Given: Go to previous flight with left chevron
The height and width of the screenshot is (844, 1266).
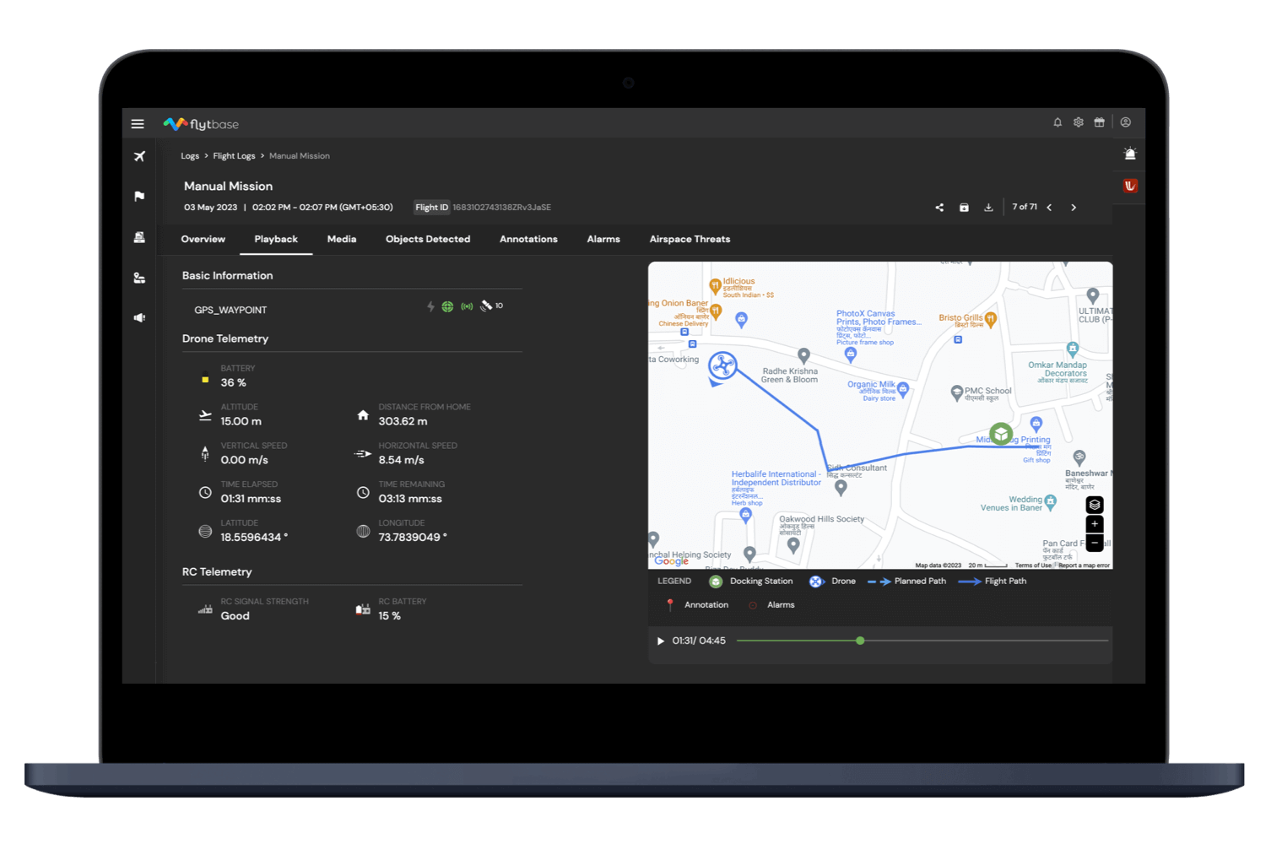Looking at the screenshot, I should pyautogui.click(x=1049, y=207).
